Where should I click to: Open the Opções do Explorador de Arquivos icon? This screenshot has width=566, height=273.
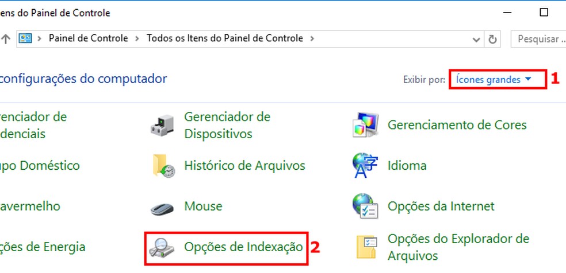pyautogui.click(x=366, y=247)
